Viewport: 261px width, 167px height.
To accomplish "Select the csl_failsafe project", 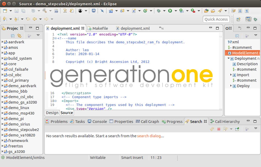I will coord(16,69).
